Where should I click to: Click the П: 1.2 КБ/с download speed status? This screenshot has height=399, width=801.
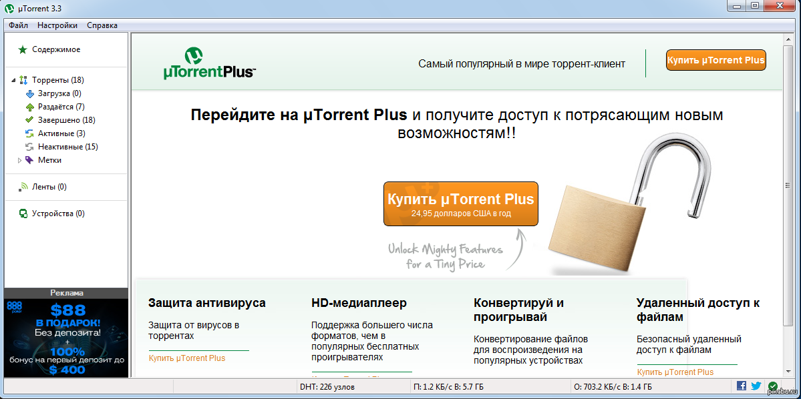tap(449, 387)
